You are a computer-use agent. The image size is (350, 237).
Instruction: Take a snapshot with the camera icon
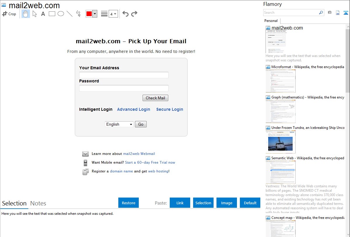(330, 13)
